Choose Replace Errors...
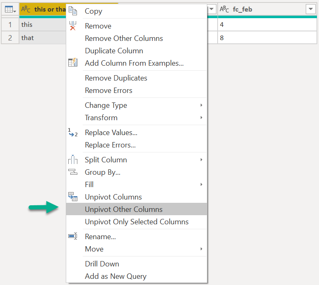 [137, 145]
